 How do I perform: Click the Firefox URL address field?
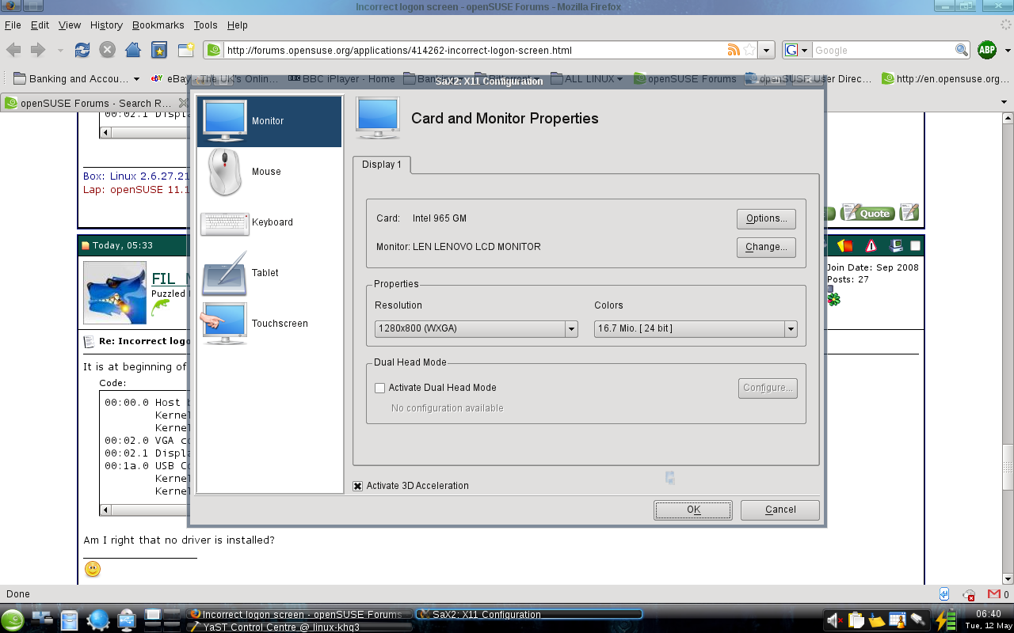pyautogui.click(x=475, y=50)
